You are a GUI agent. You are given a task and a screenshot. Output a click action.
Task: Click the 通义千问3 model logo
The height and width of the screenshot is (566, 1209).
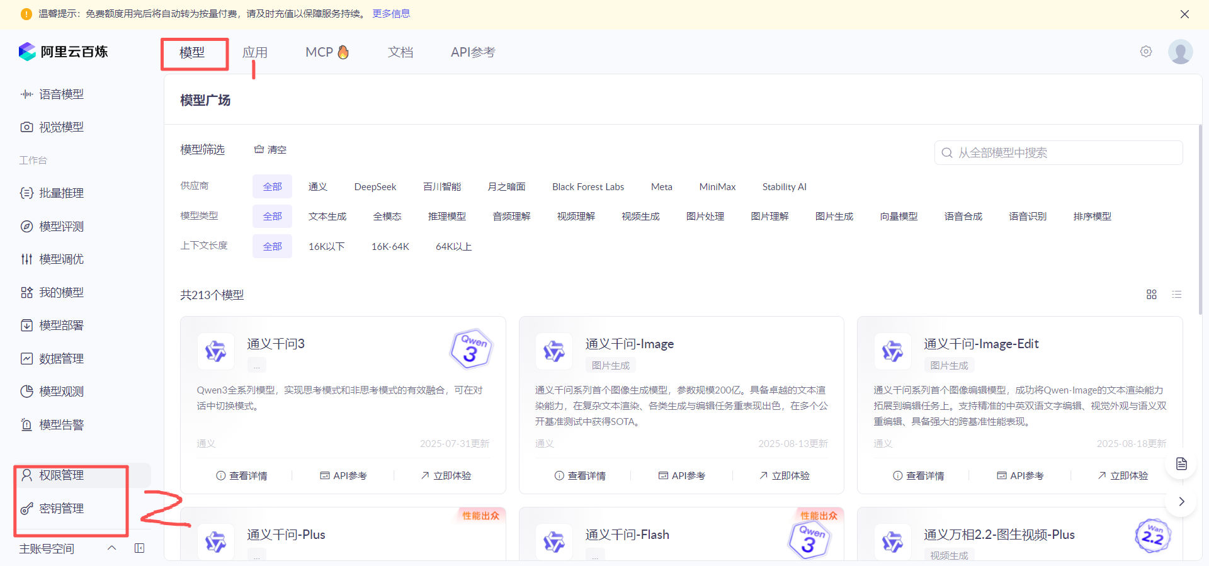coord(216,351)
